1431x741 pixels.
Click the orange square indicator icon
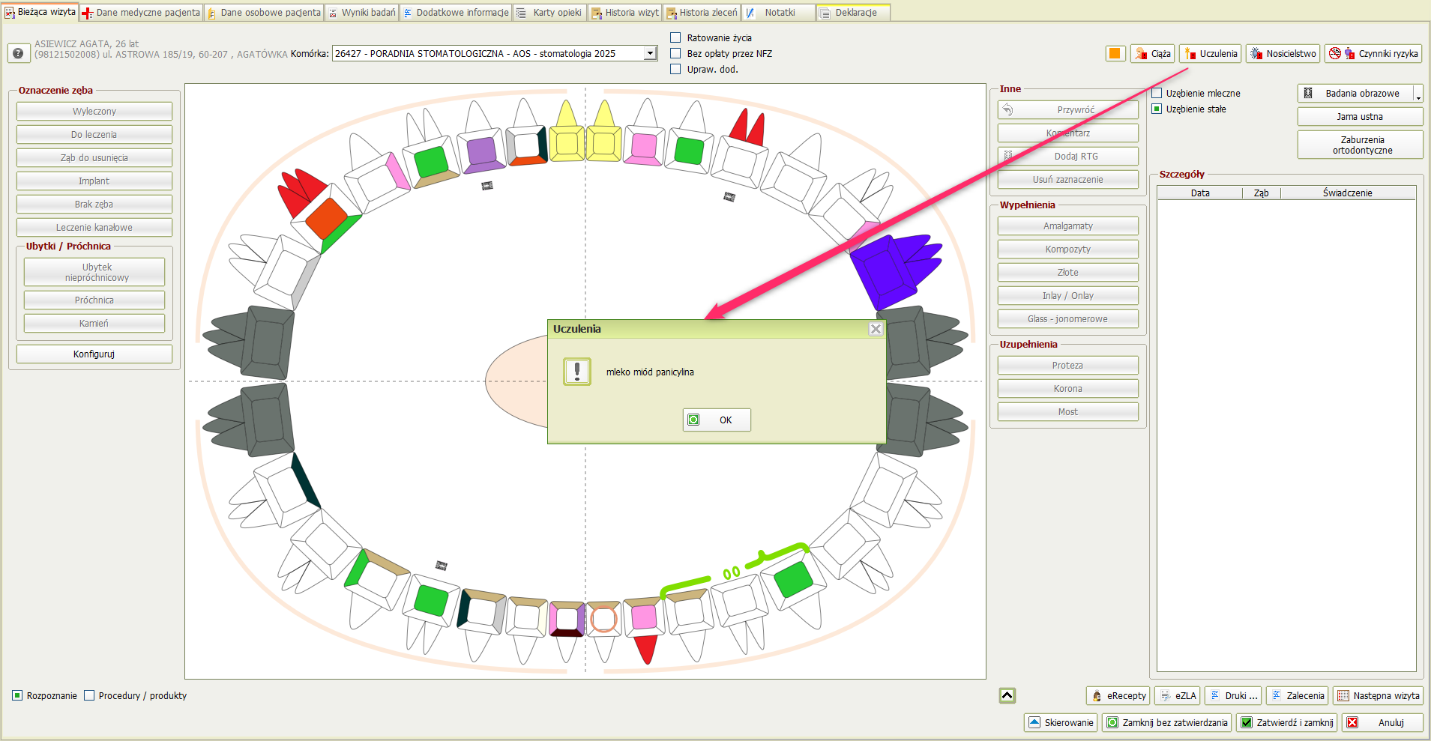pyautogui.click(x=1115, y=53)
